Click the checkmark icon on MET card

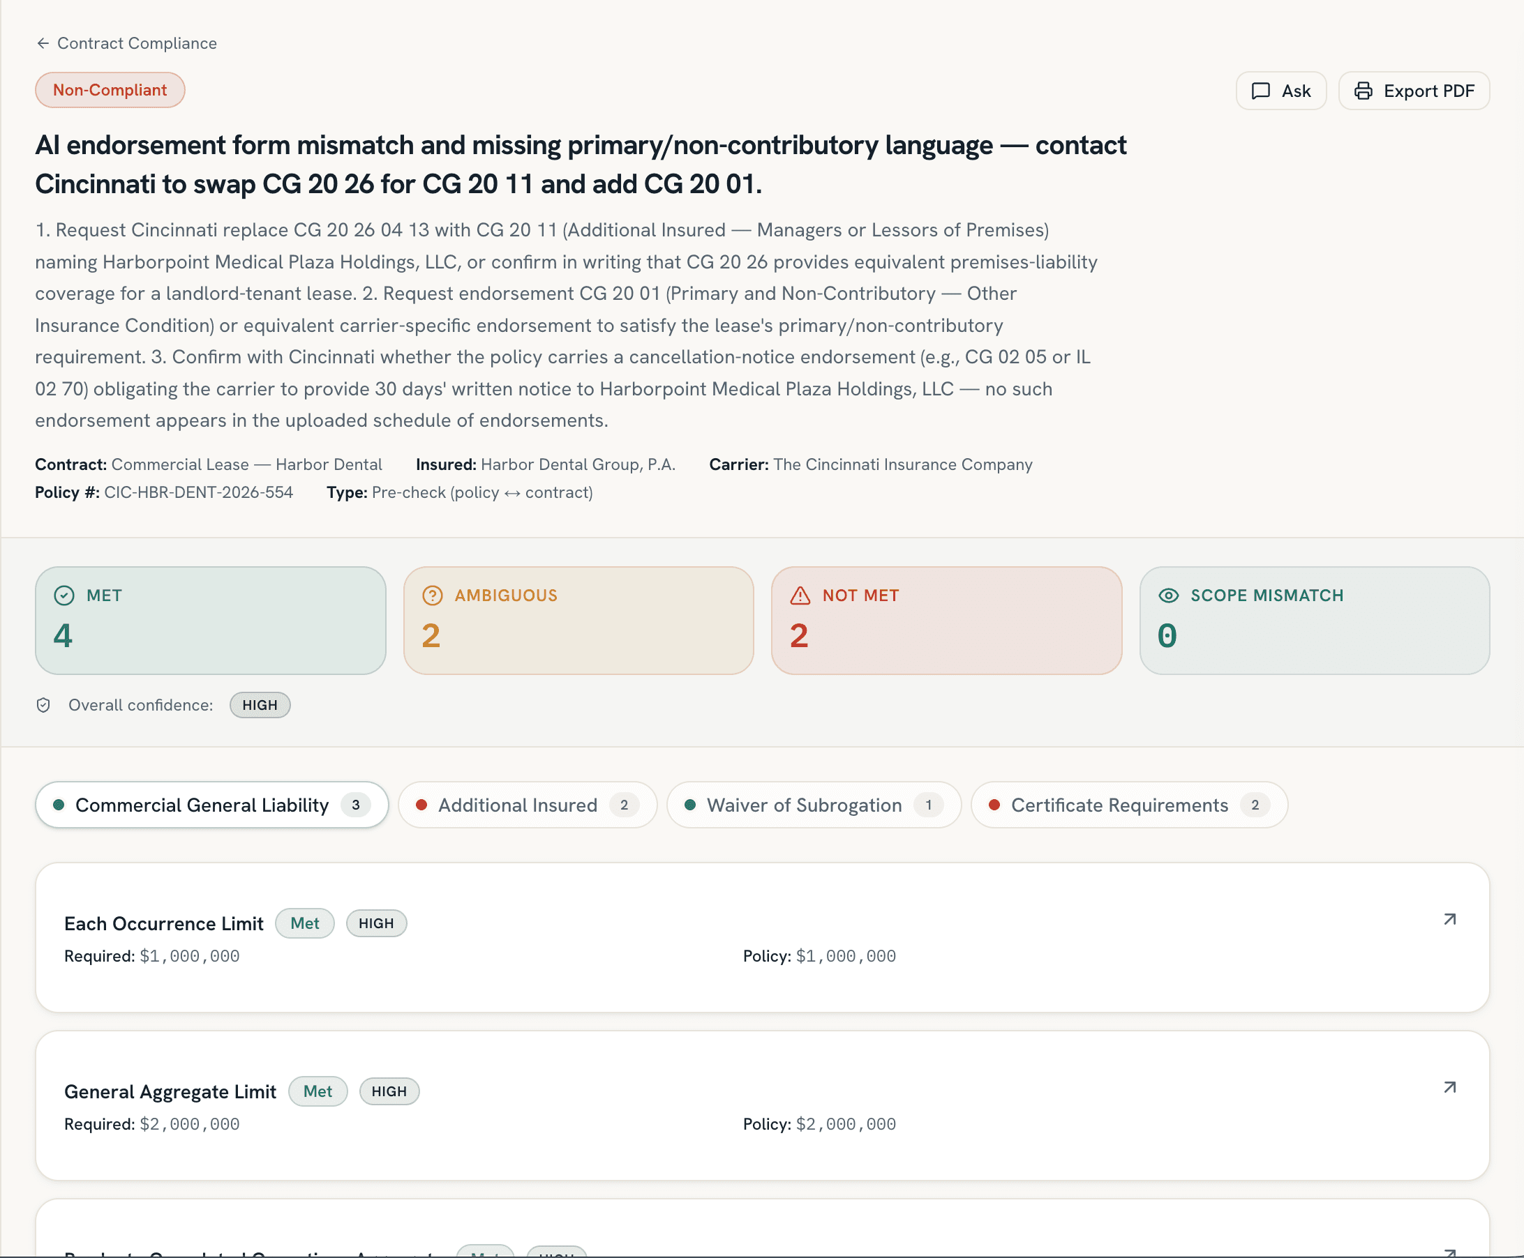click(63, 596)
